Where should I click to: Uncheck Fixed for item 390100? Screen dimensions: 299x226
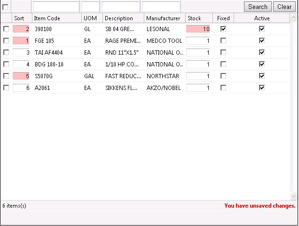223,29
